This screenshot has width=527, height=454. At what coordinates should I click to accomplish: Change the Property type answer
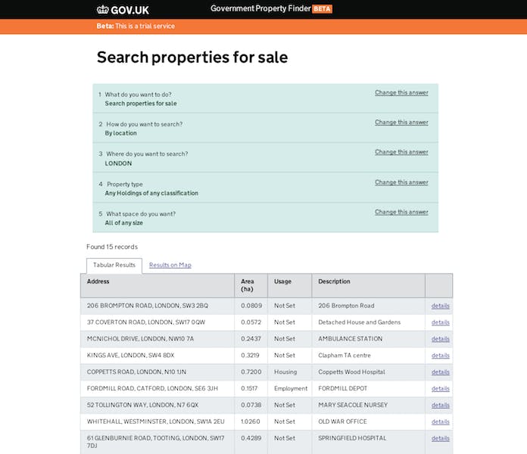tap(401, 182)
